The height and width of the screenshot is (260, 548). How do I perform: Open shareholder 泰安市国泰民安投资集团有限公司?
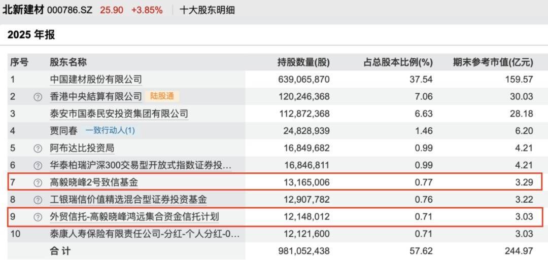click(119, 114)
